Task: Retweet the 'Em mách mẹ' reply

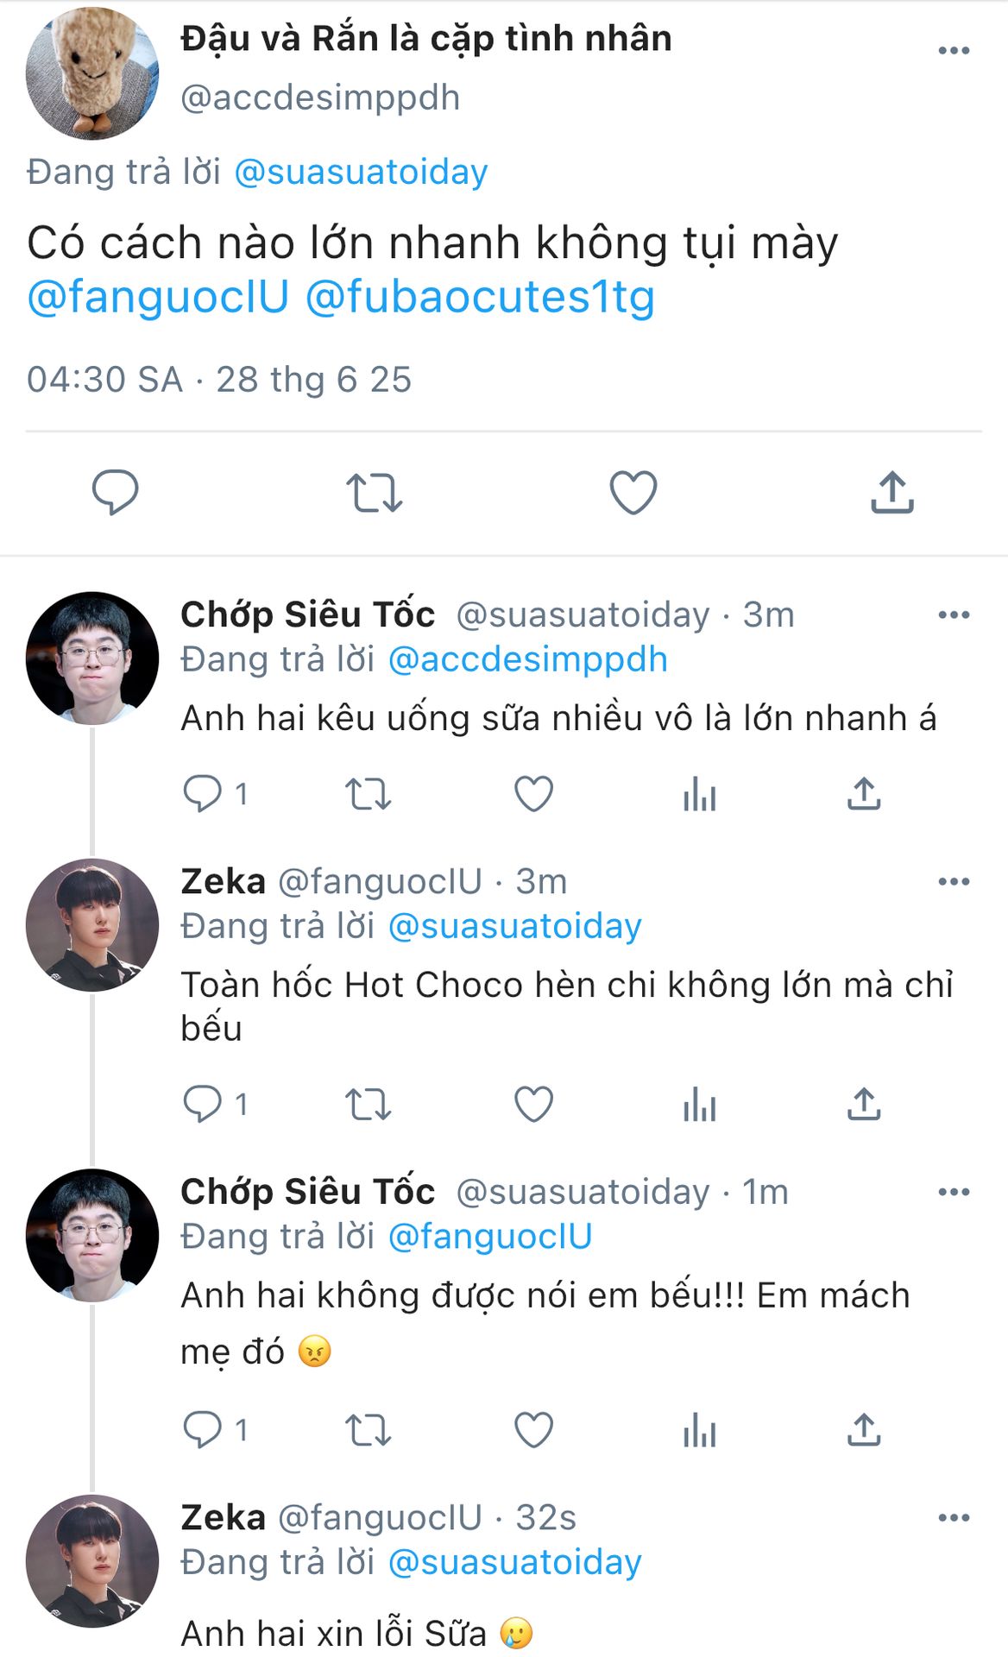Action: pyautogui.click(x=369, y=1431)
